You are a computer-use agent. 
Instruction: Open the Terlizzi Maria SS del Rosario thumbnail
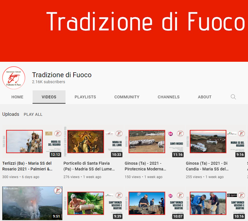pyautogui.click(x=32, y=142)
